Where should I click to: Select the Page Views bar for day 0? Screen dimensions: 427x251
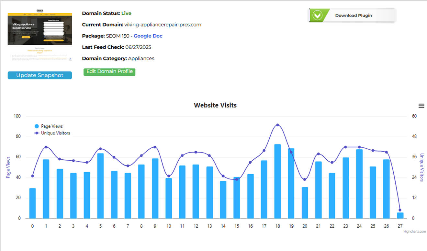coord(32,203)
